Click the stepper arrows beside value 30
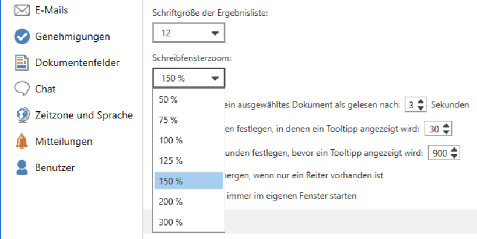The image size is (477, 239). [447, 129]
